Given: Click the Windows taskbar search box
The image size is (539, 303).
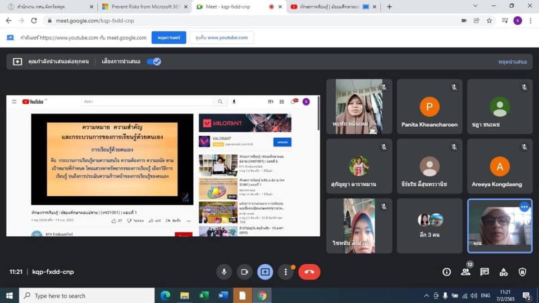Looking at the screenshot, I should click(x=87, y=296).
